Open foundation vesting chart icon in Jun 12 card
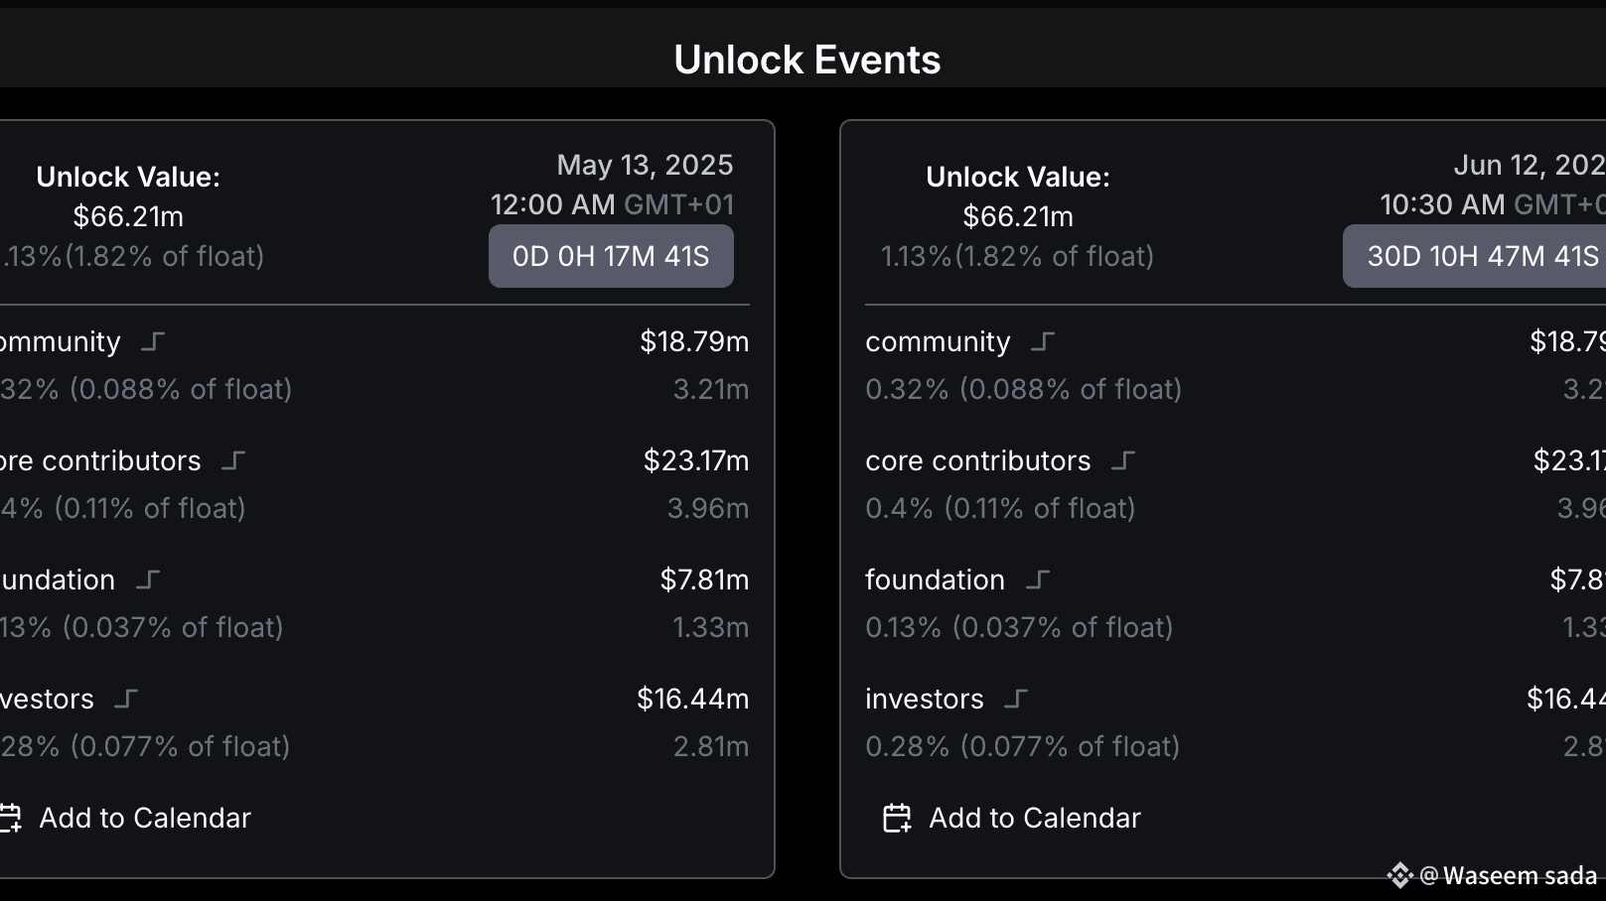The width and height of the screenshot is (1606, 901). pos(1038,580)
